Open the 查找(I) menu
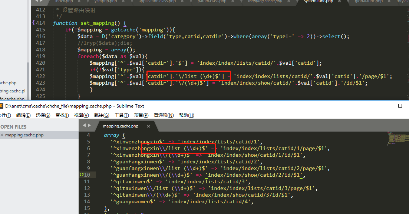The width and height of the screenshot is (409, 214). click(62, 115)
